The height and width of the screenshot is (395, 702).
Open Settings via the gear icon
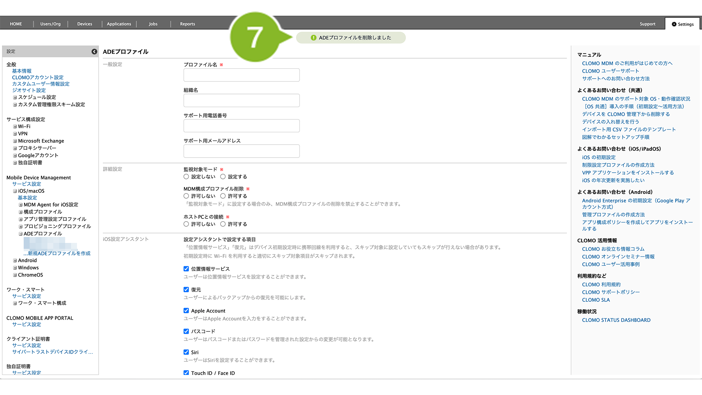click(x=674, y=24)
